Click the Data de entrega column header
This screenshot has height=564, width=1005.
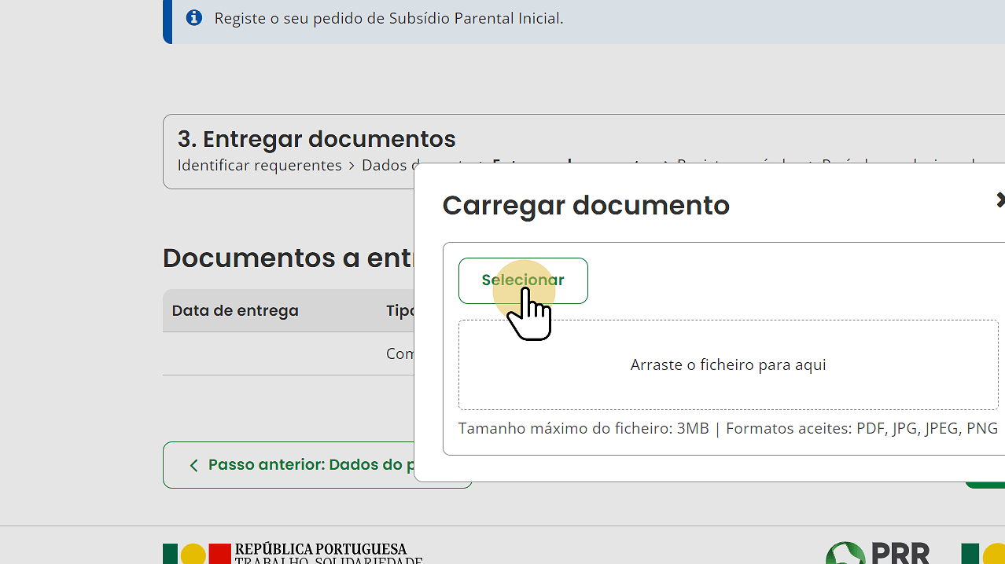click(235, 311)
